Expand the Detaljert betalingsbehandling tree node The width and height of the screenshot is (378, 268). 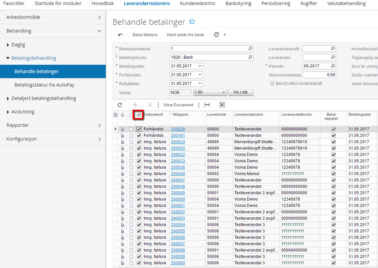tap(8, 98)
